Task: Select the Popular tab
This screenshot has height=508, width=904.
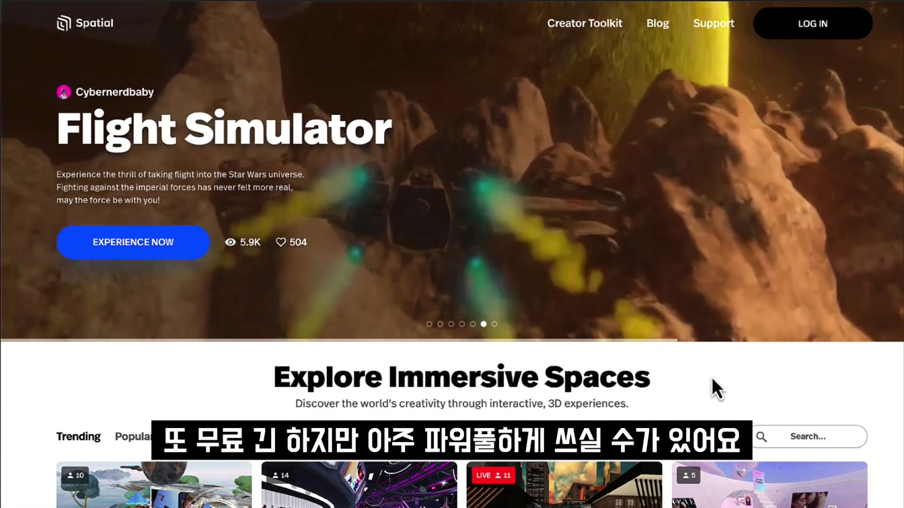Action: point(133,437)
